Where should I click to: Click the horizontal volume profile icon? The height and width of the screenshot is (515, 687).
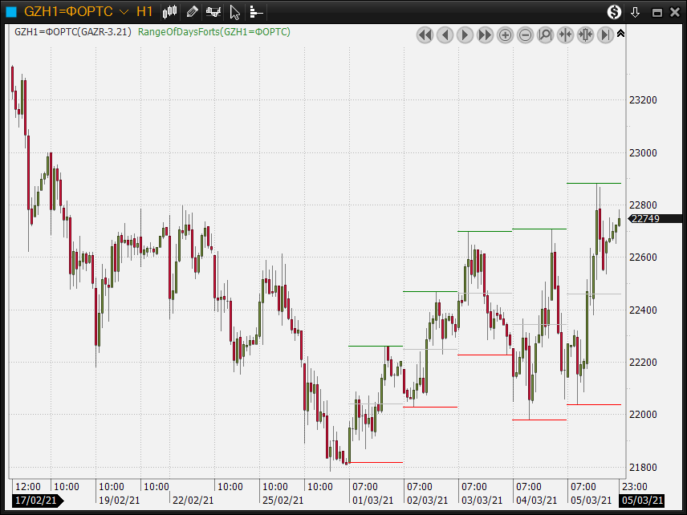(256, 11)
